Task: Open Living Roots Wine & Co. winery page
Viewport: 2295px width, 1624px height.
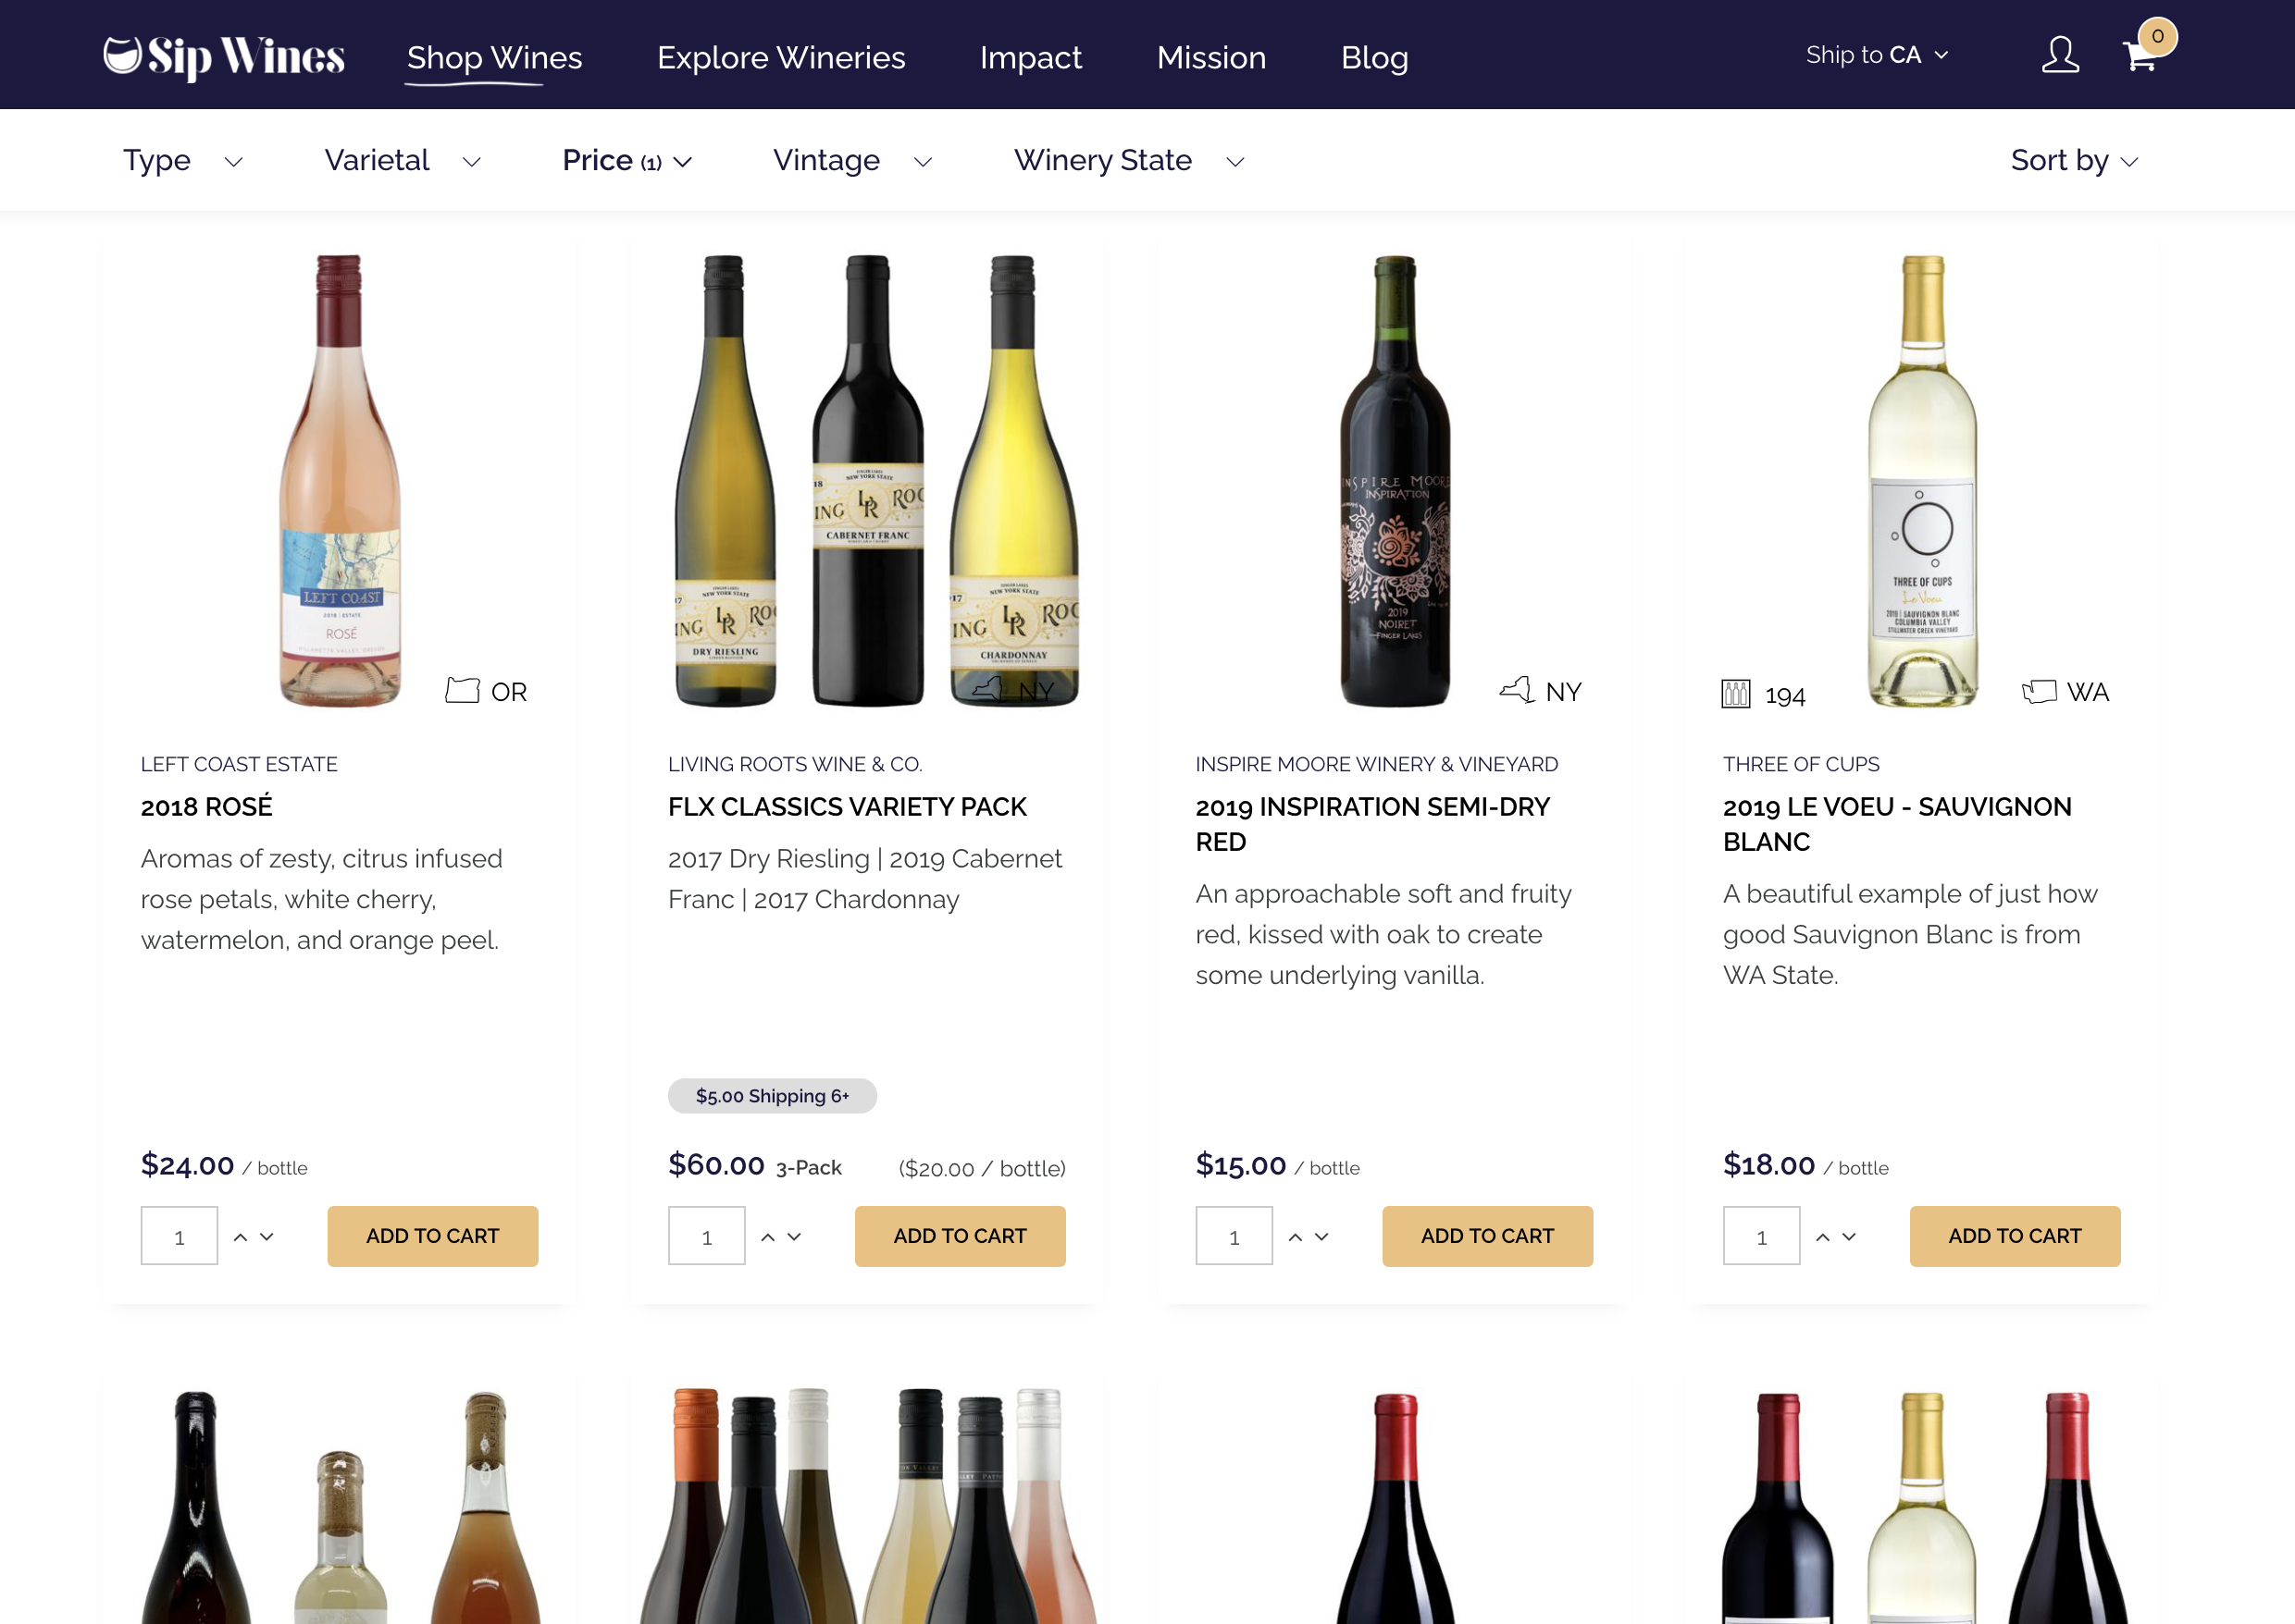Action: [x=797, y=764]
